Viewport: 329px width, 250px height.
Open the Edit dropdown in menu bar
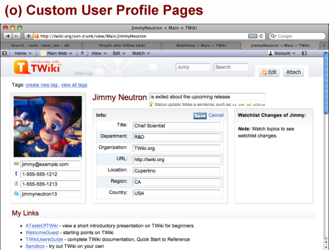click(119, 53)
